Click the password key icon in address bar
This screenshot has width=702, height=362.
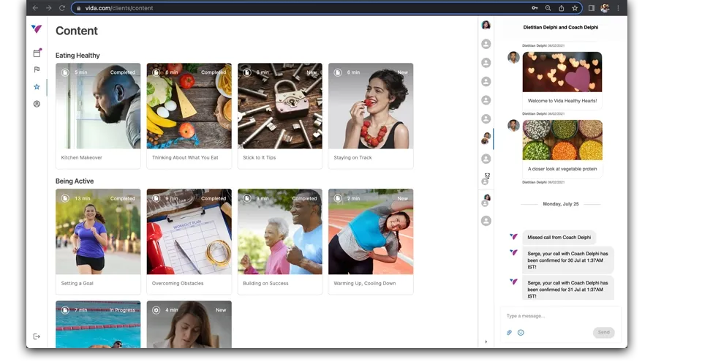[535, 8]
